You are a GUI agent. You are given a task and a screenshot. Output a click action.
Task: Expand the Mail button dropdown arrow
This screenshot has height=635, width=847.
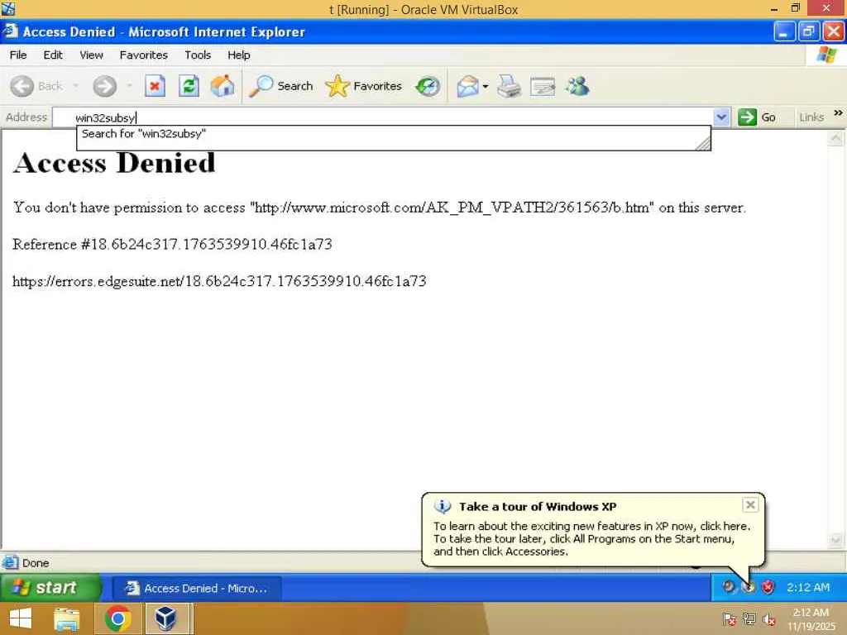point(485,86)
